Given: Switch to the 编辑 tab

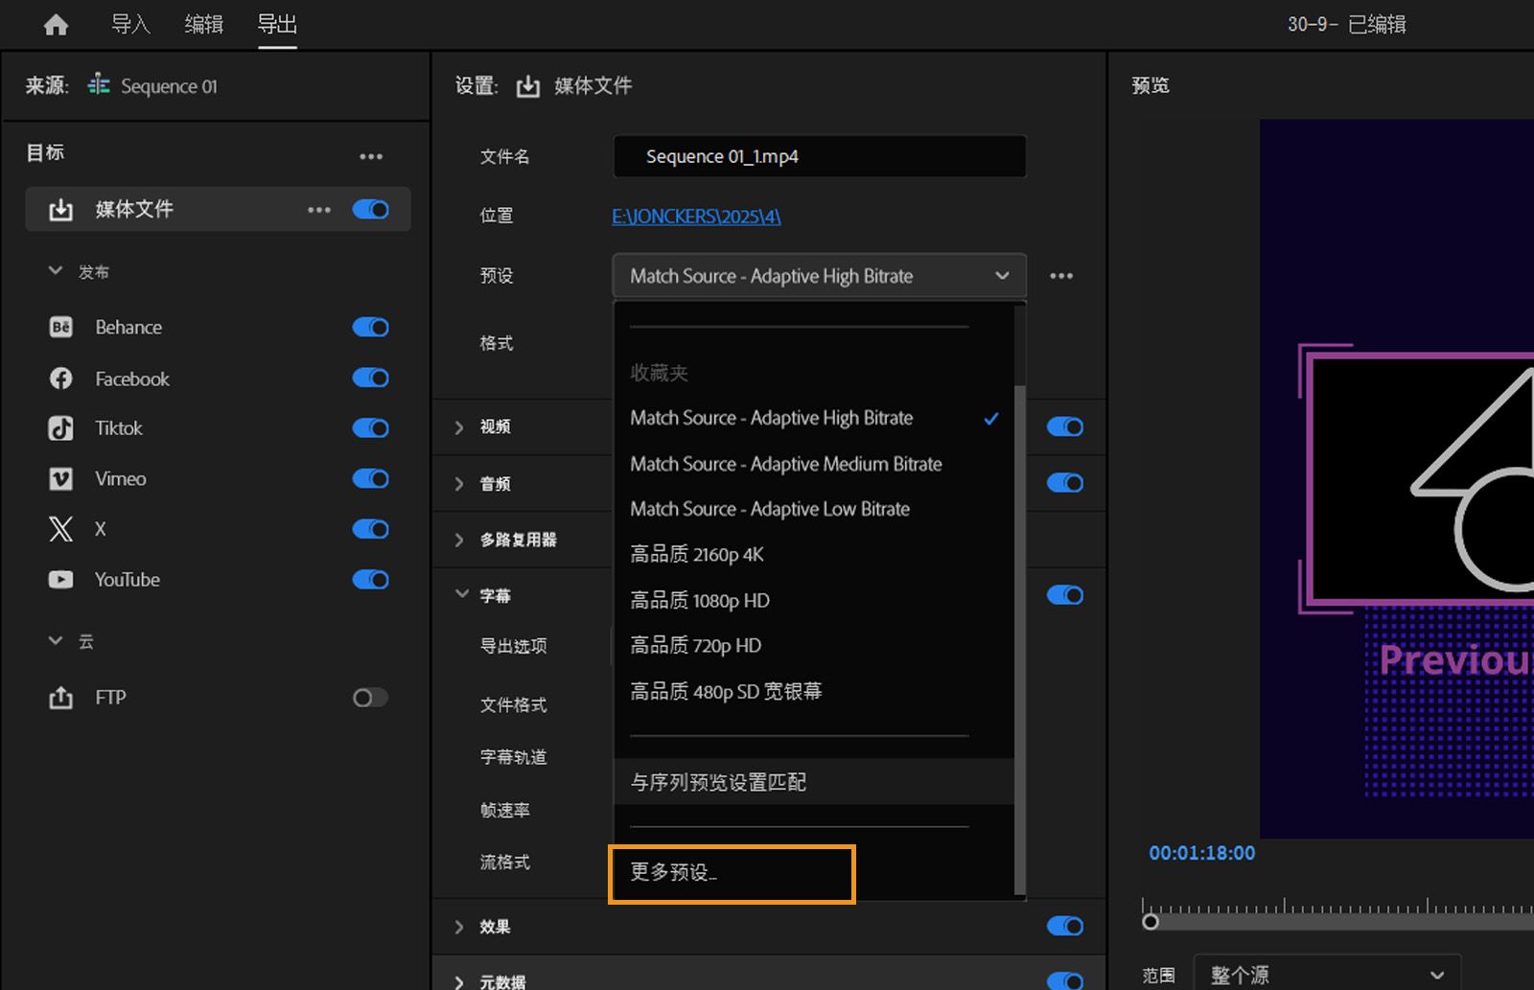Looking at the screenshot, I should pos(203,24).
